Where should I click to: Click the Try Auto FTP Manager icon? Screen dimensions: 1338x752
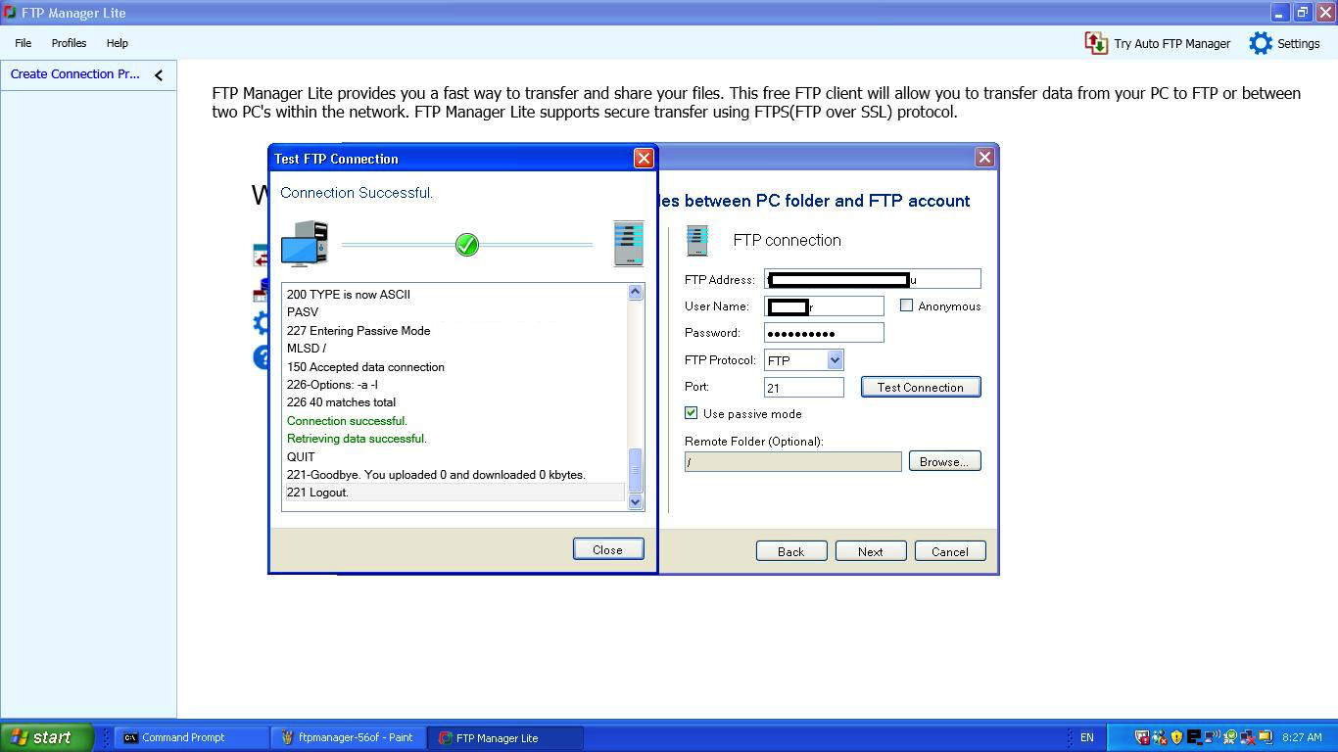(x=1096, y=43)
